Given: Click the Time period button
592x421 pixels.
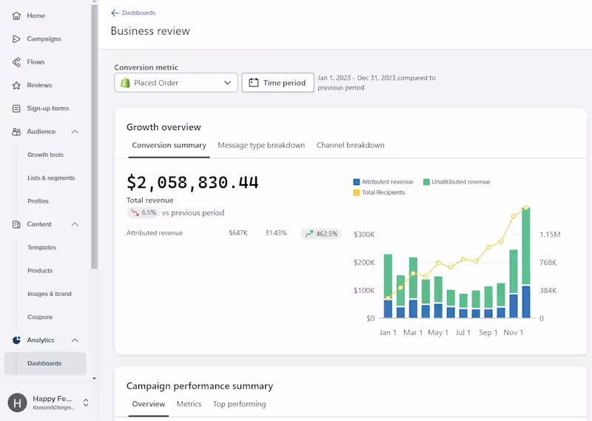Looking at the screenshot, I should (x=277, y=83).
